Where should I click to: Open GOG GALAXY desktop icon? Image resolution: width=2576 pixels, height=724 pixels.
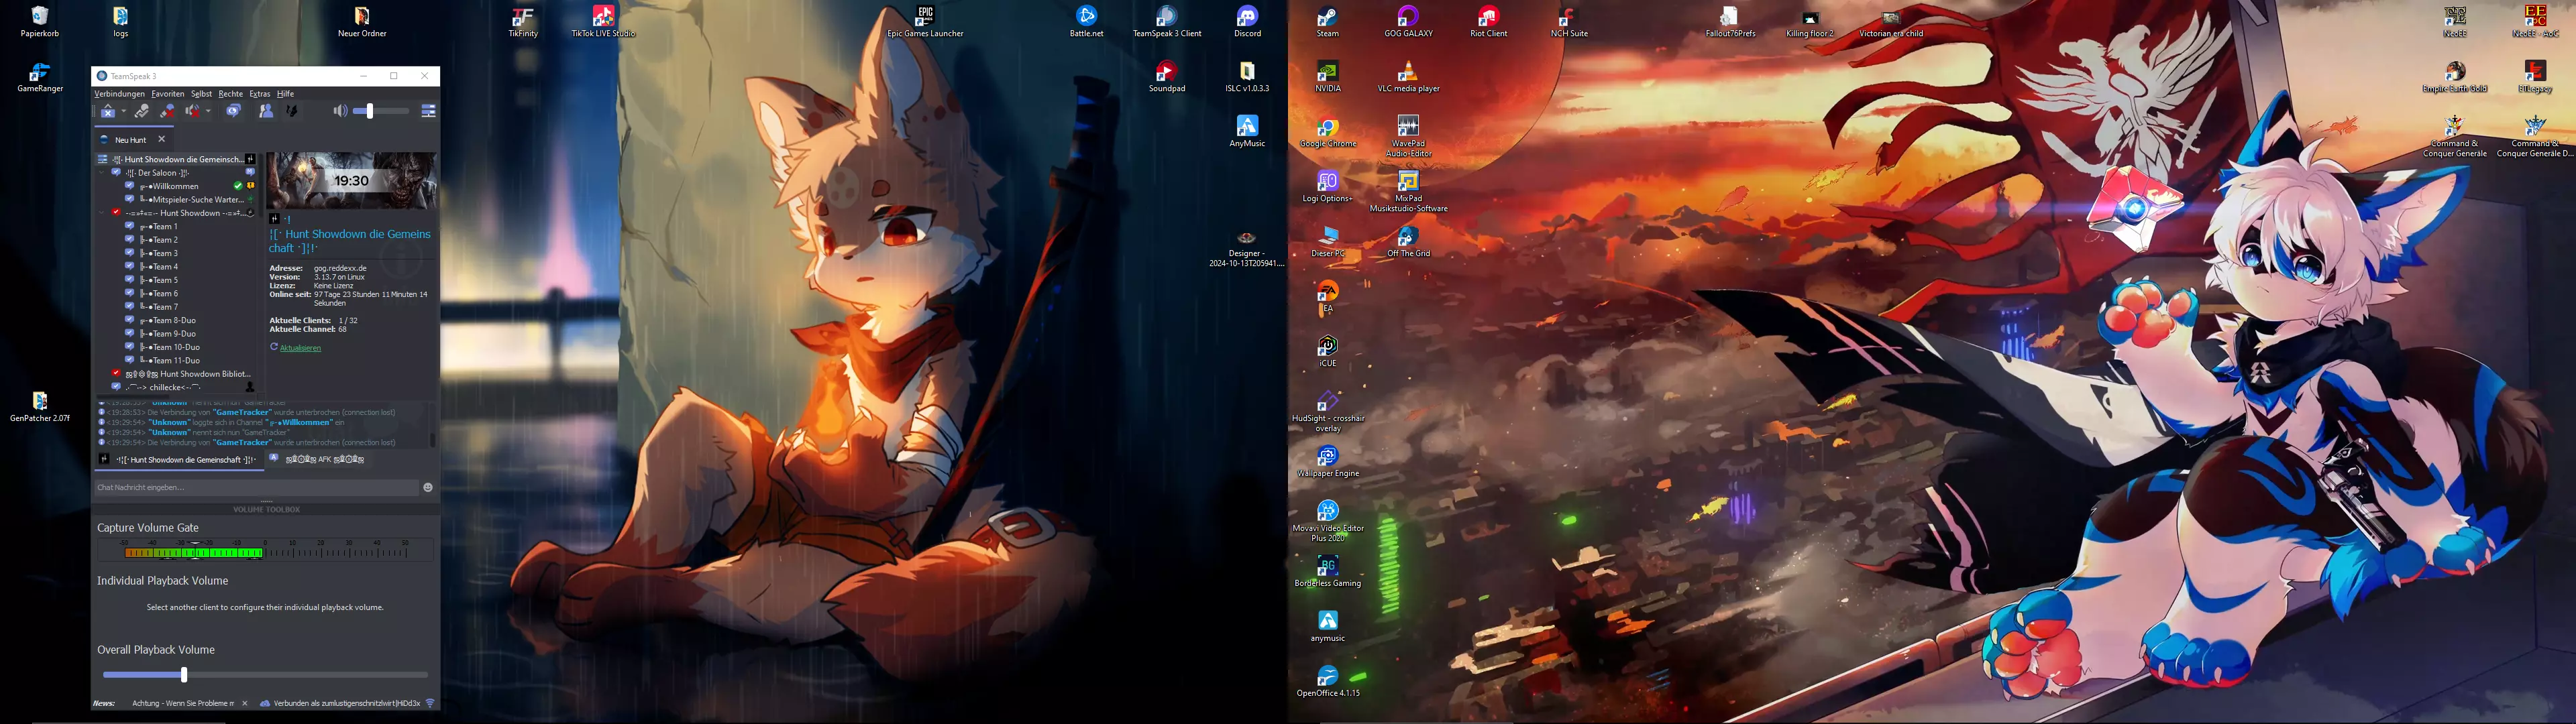point(1408,22)
